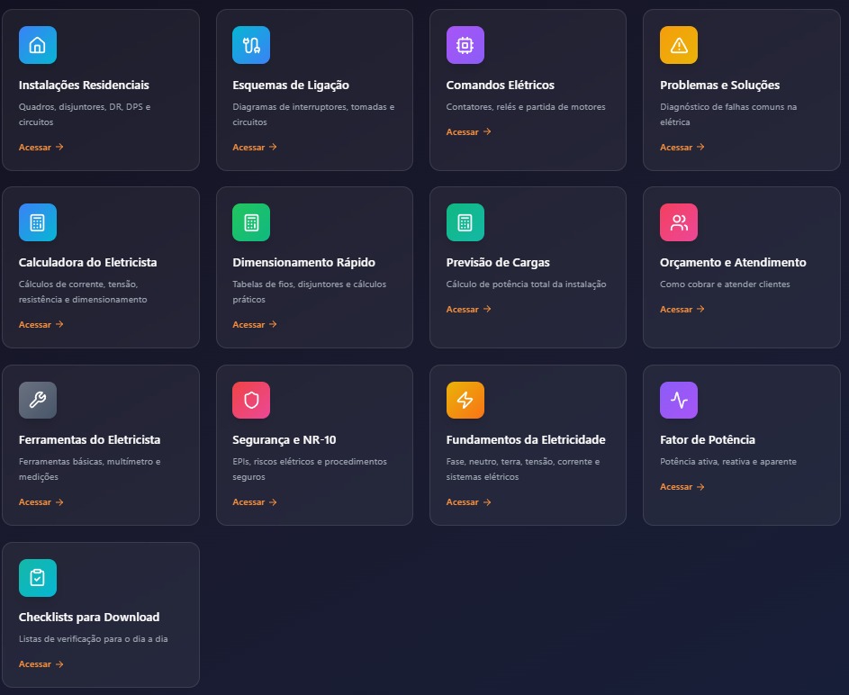Open Acessar link under Instalações Residenciais
This screenshot has height=695, width=849.
[x=41, y=147]
